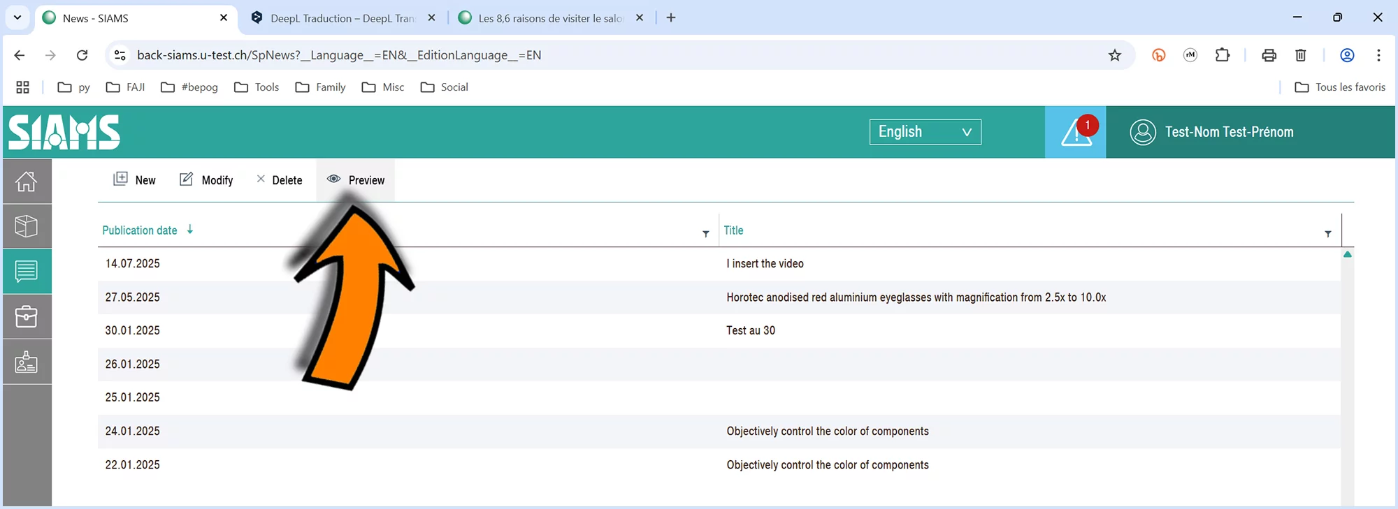This screenshot has height=509, width=1398.
Task: Click Modify in the toolbar
Action: 206,180
